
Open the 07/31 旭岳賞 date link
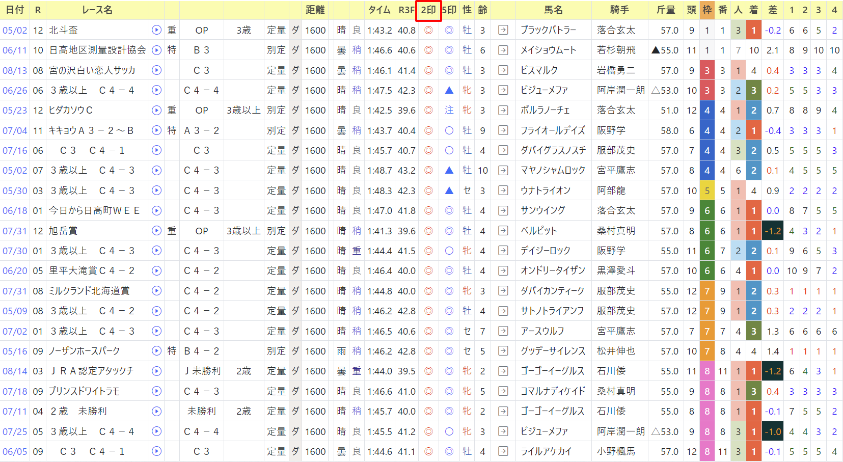coord(15,231)
